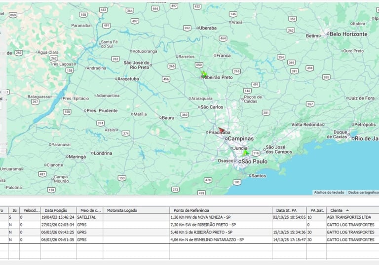The height and width of the screenshot is (265, 379).
Task: Open the Dados cartográficos link
Action: (363, 193)
